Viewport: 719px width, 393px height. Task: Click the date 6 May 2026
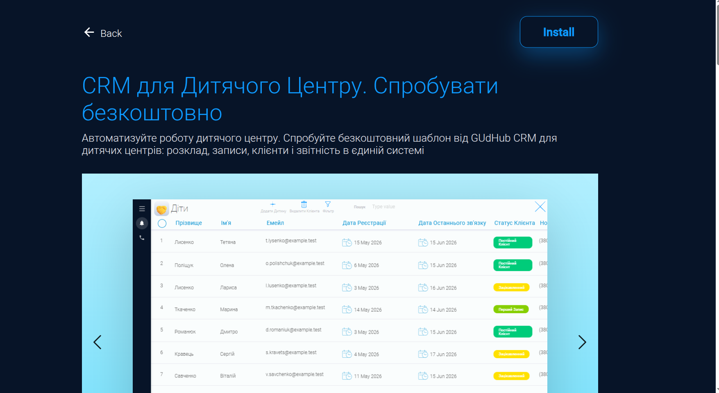367,265
